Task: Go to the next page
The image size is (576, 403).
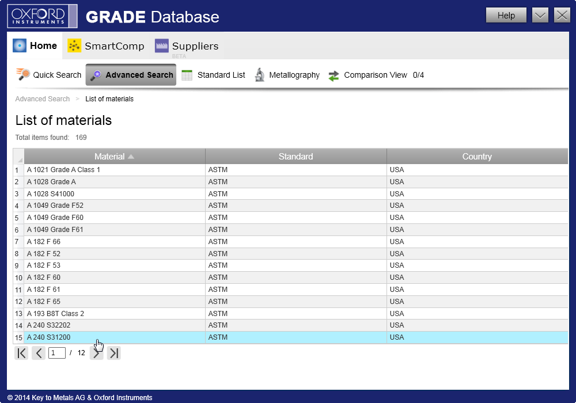Action: [x=96, y=353]
